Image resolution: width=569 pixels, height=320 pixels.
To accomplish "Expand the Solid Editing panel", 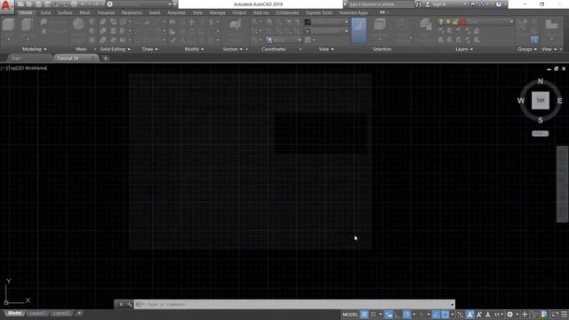I will tap(115, 49).
